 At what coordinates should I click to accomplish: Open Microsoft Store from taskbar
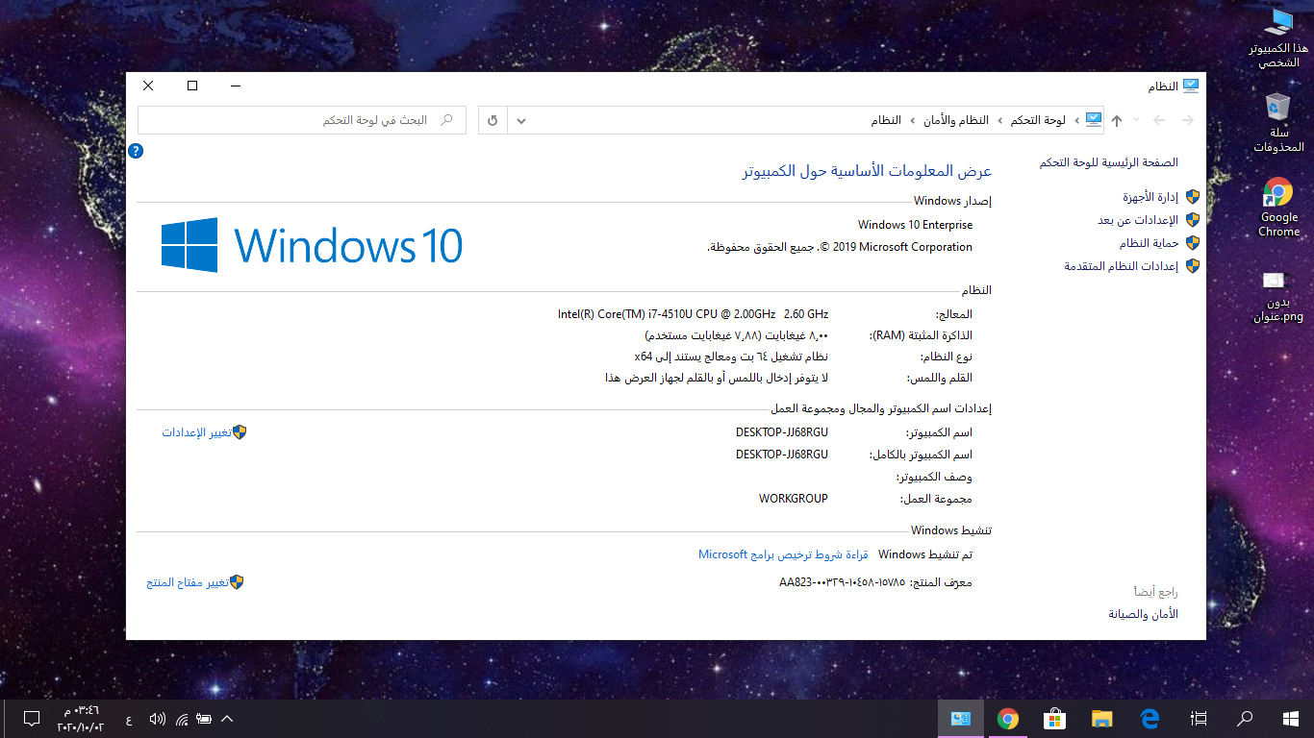(1055, 719)
